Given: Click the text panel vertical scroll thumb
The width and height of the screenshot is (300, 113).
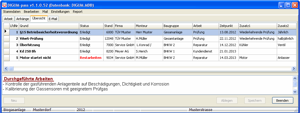Looking at the screenshot, I should pyautogui.click(x=295, y=84).
